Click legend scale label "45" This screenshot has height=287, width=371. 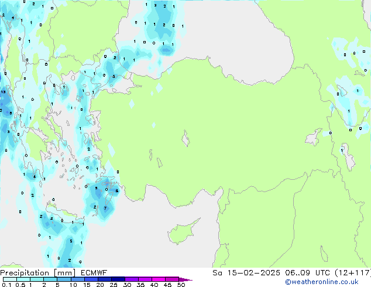167,285
